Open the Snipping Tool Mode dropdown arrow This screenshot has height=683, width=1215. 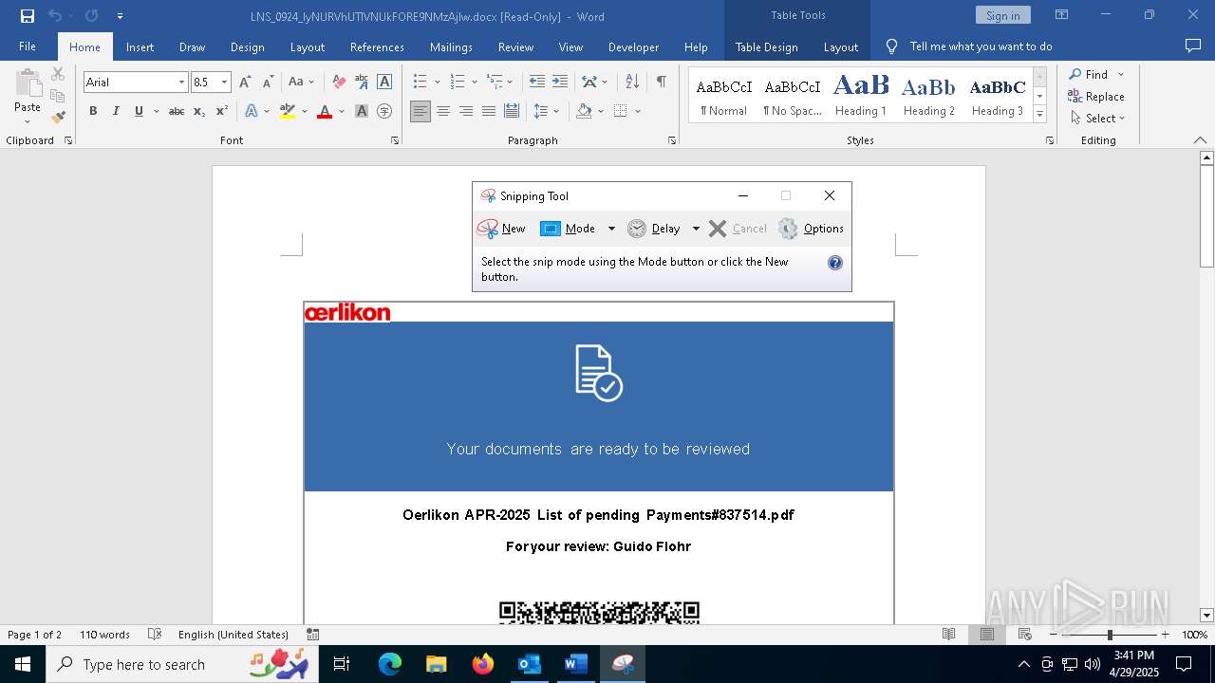(x=611, y=229)
